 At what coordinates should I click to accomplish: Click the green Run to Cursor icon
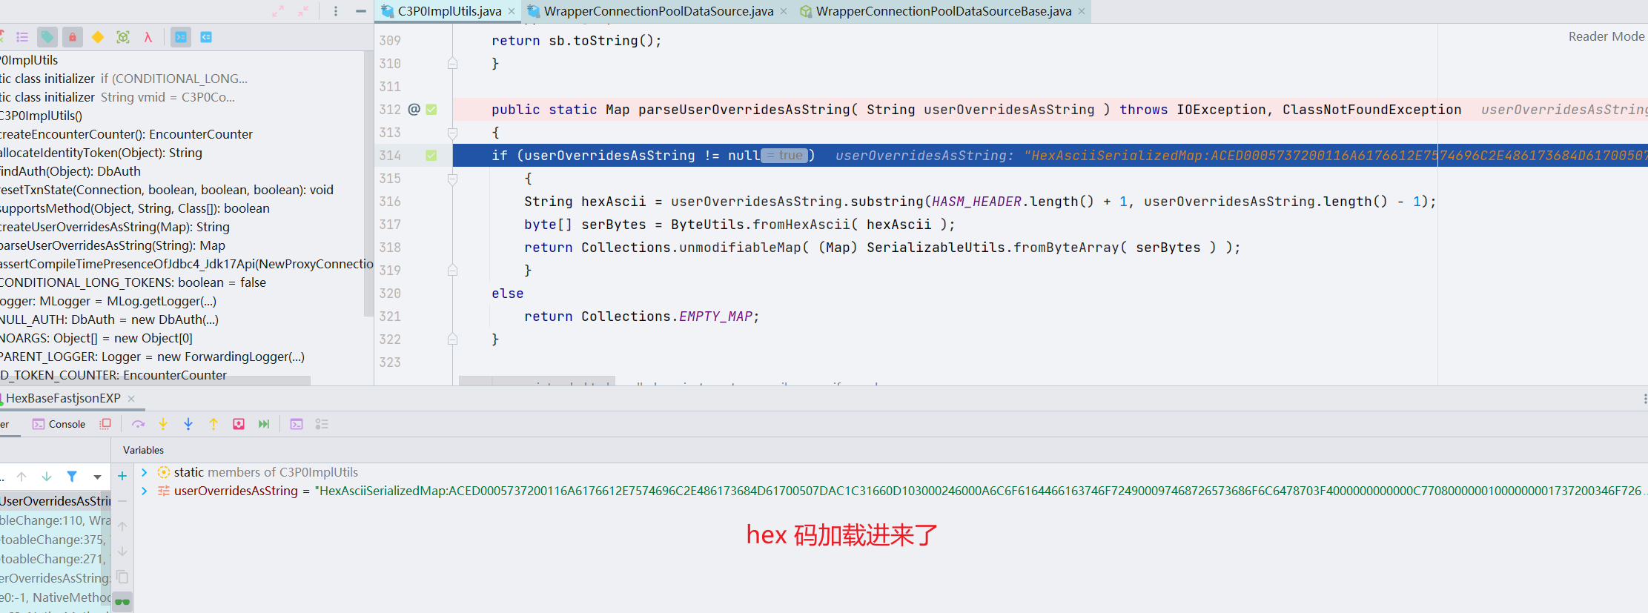click(x=264, y=424)
